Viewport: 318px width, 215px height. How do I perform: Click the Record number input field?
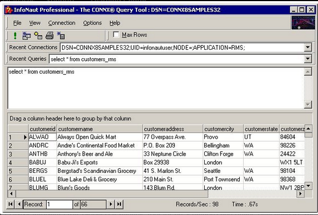59,204
